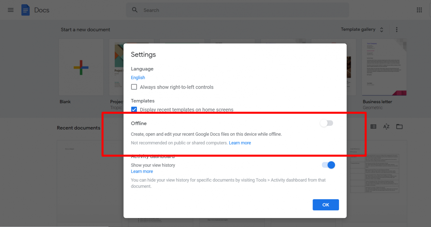Open the file picker folder icon

click(399, 127)
